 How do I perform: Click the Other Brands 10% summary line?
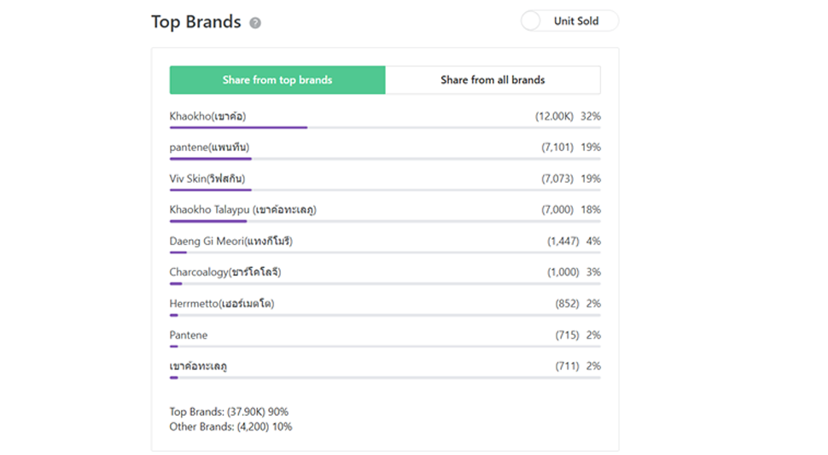230,427
